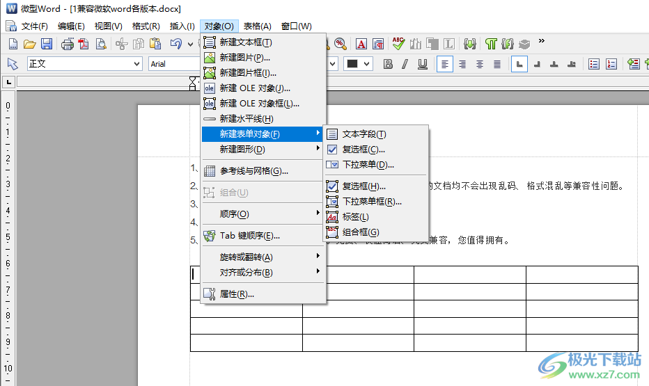Run spell check with ABC checkmark icon
The height and width of the screenshot is (386, 649).
[398, 43]
